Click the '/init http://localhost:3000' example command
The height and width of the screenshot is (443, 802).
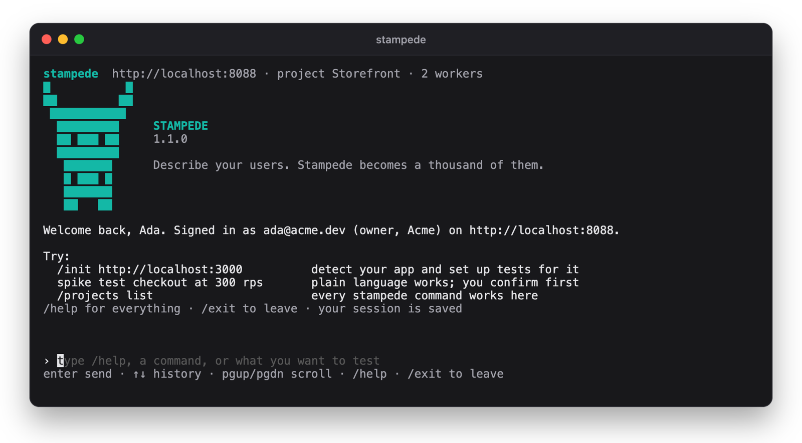[150, 269]
